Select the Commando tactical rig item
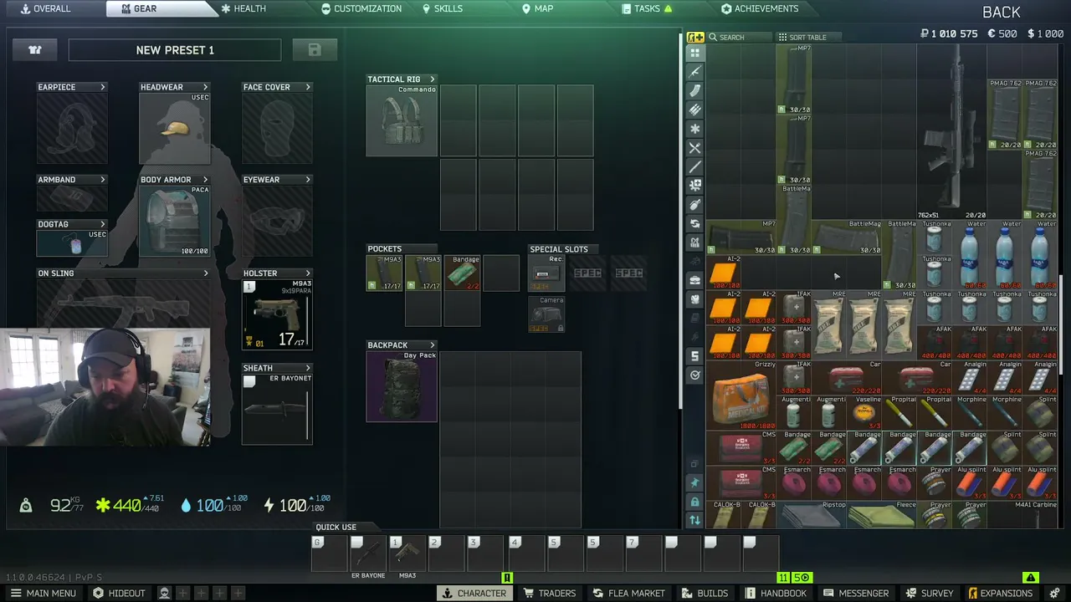The width and height of the screenshot is (1071, 602). [x=402, y=121]
